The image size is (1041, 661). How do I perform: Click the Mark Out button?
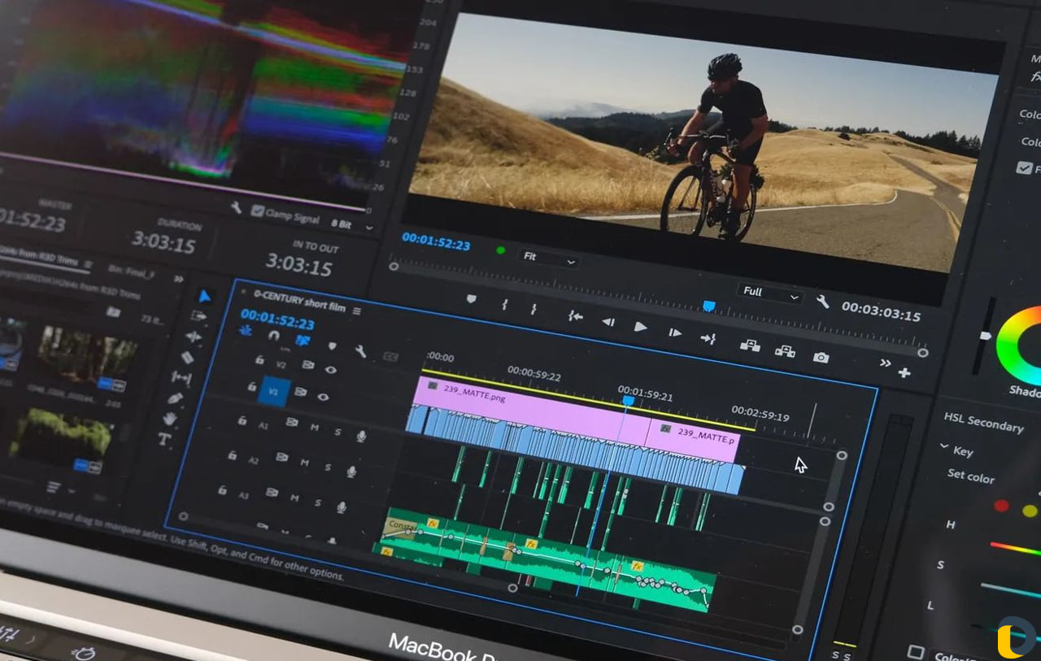click(x=534, y=309)
